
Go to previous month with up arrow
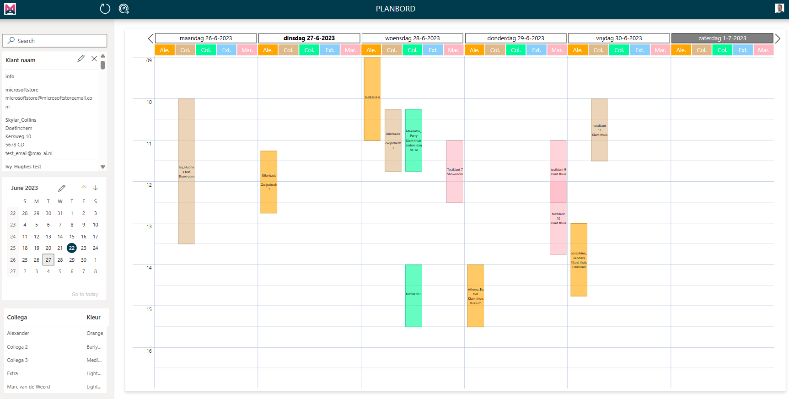(84, 188)
